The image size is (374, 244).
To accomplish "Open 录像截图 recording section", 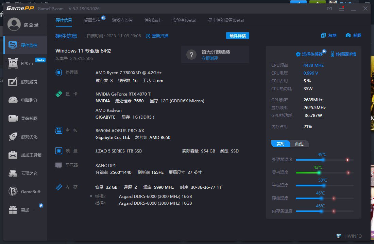I will 25,118.
